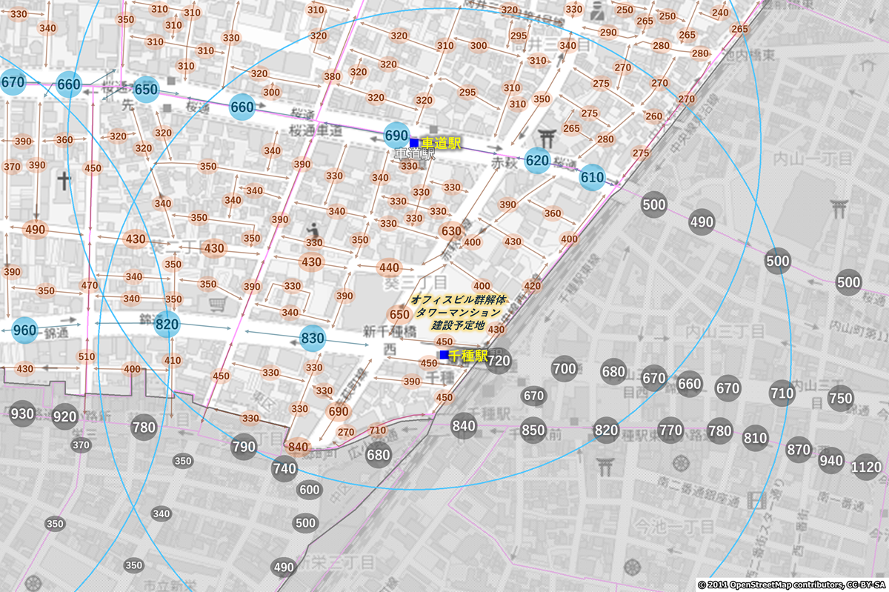
Task: Select the orange 510 price marker
Action: (x=87, y=356)
